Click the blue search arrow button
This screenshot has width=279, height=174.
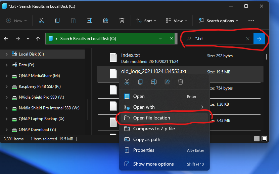tap(259, 39)
